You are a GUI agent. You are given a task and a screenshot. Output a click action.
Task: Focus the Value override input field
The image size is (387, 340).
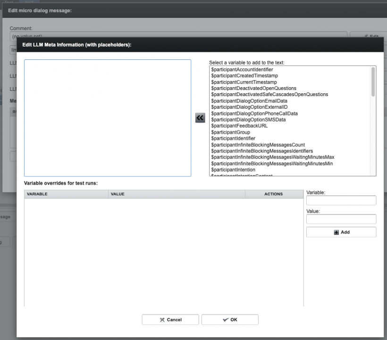pyautogui.click(x=341, y=219)
